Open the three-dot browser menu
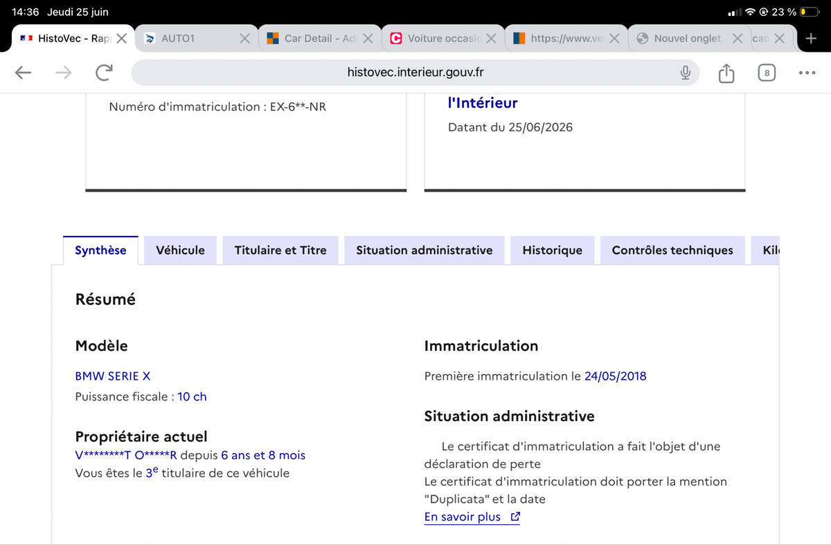Screen dimensions: 831x545 click(x=807, y=73)
